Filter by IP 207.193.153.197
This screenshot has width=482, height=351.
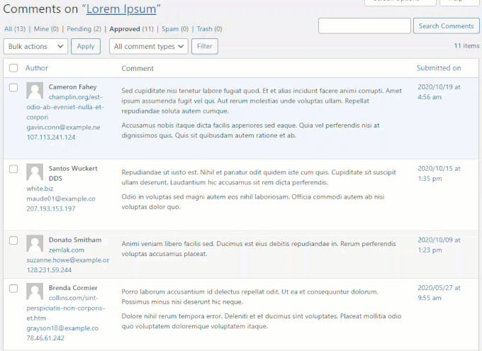click(51, 208)
